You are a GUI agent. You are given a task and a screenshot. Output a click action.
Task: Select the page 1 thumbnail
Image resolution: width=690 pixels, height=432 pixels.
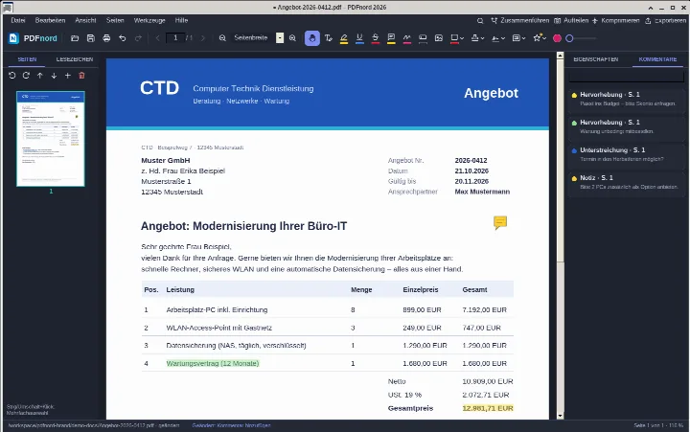point(51,139)
